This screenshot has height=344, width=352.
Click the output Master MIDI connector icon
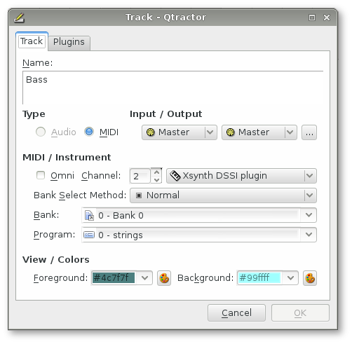click(230, 132)
